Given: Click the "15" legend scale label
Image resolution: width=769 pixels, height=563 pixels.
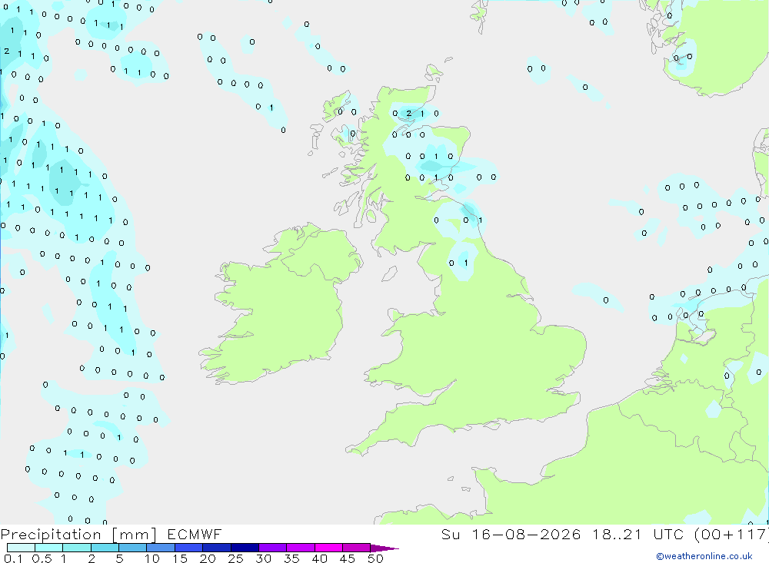Looking at the screenshot, I should (x=180, y=558).
